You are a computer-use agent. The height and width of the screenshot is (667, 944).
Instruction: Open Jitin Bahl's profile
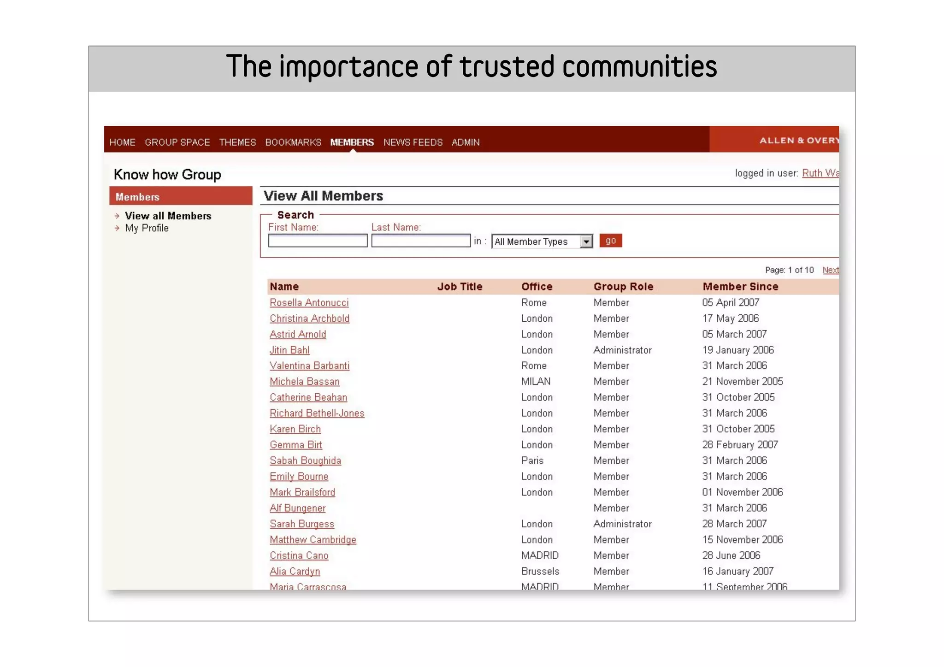tap(289, 350)
